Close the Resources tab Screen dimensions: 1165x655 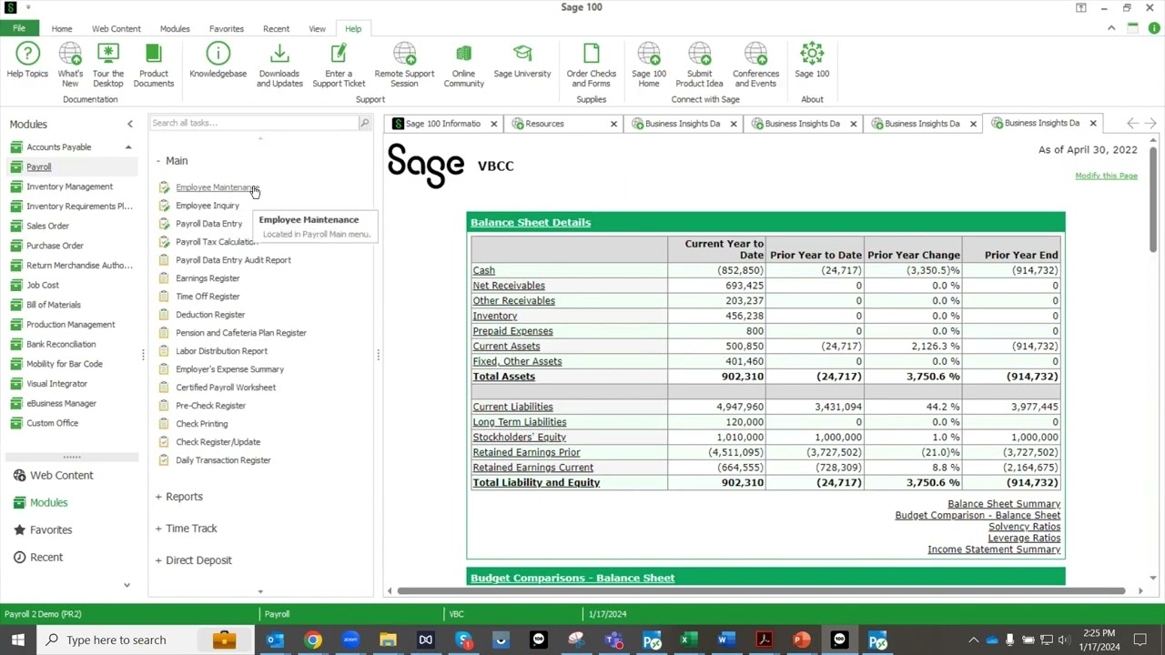(x=613, y=124)
